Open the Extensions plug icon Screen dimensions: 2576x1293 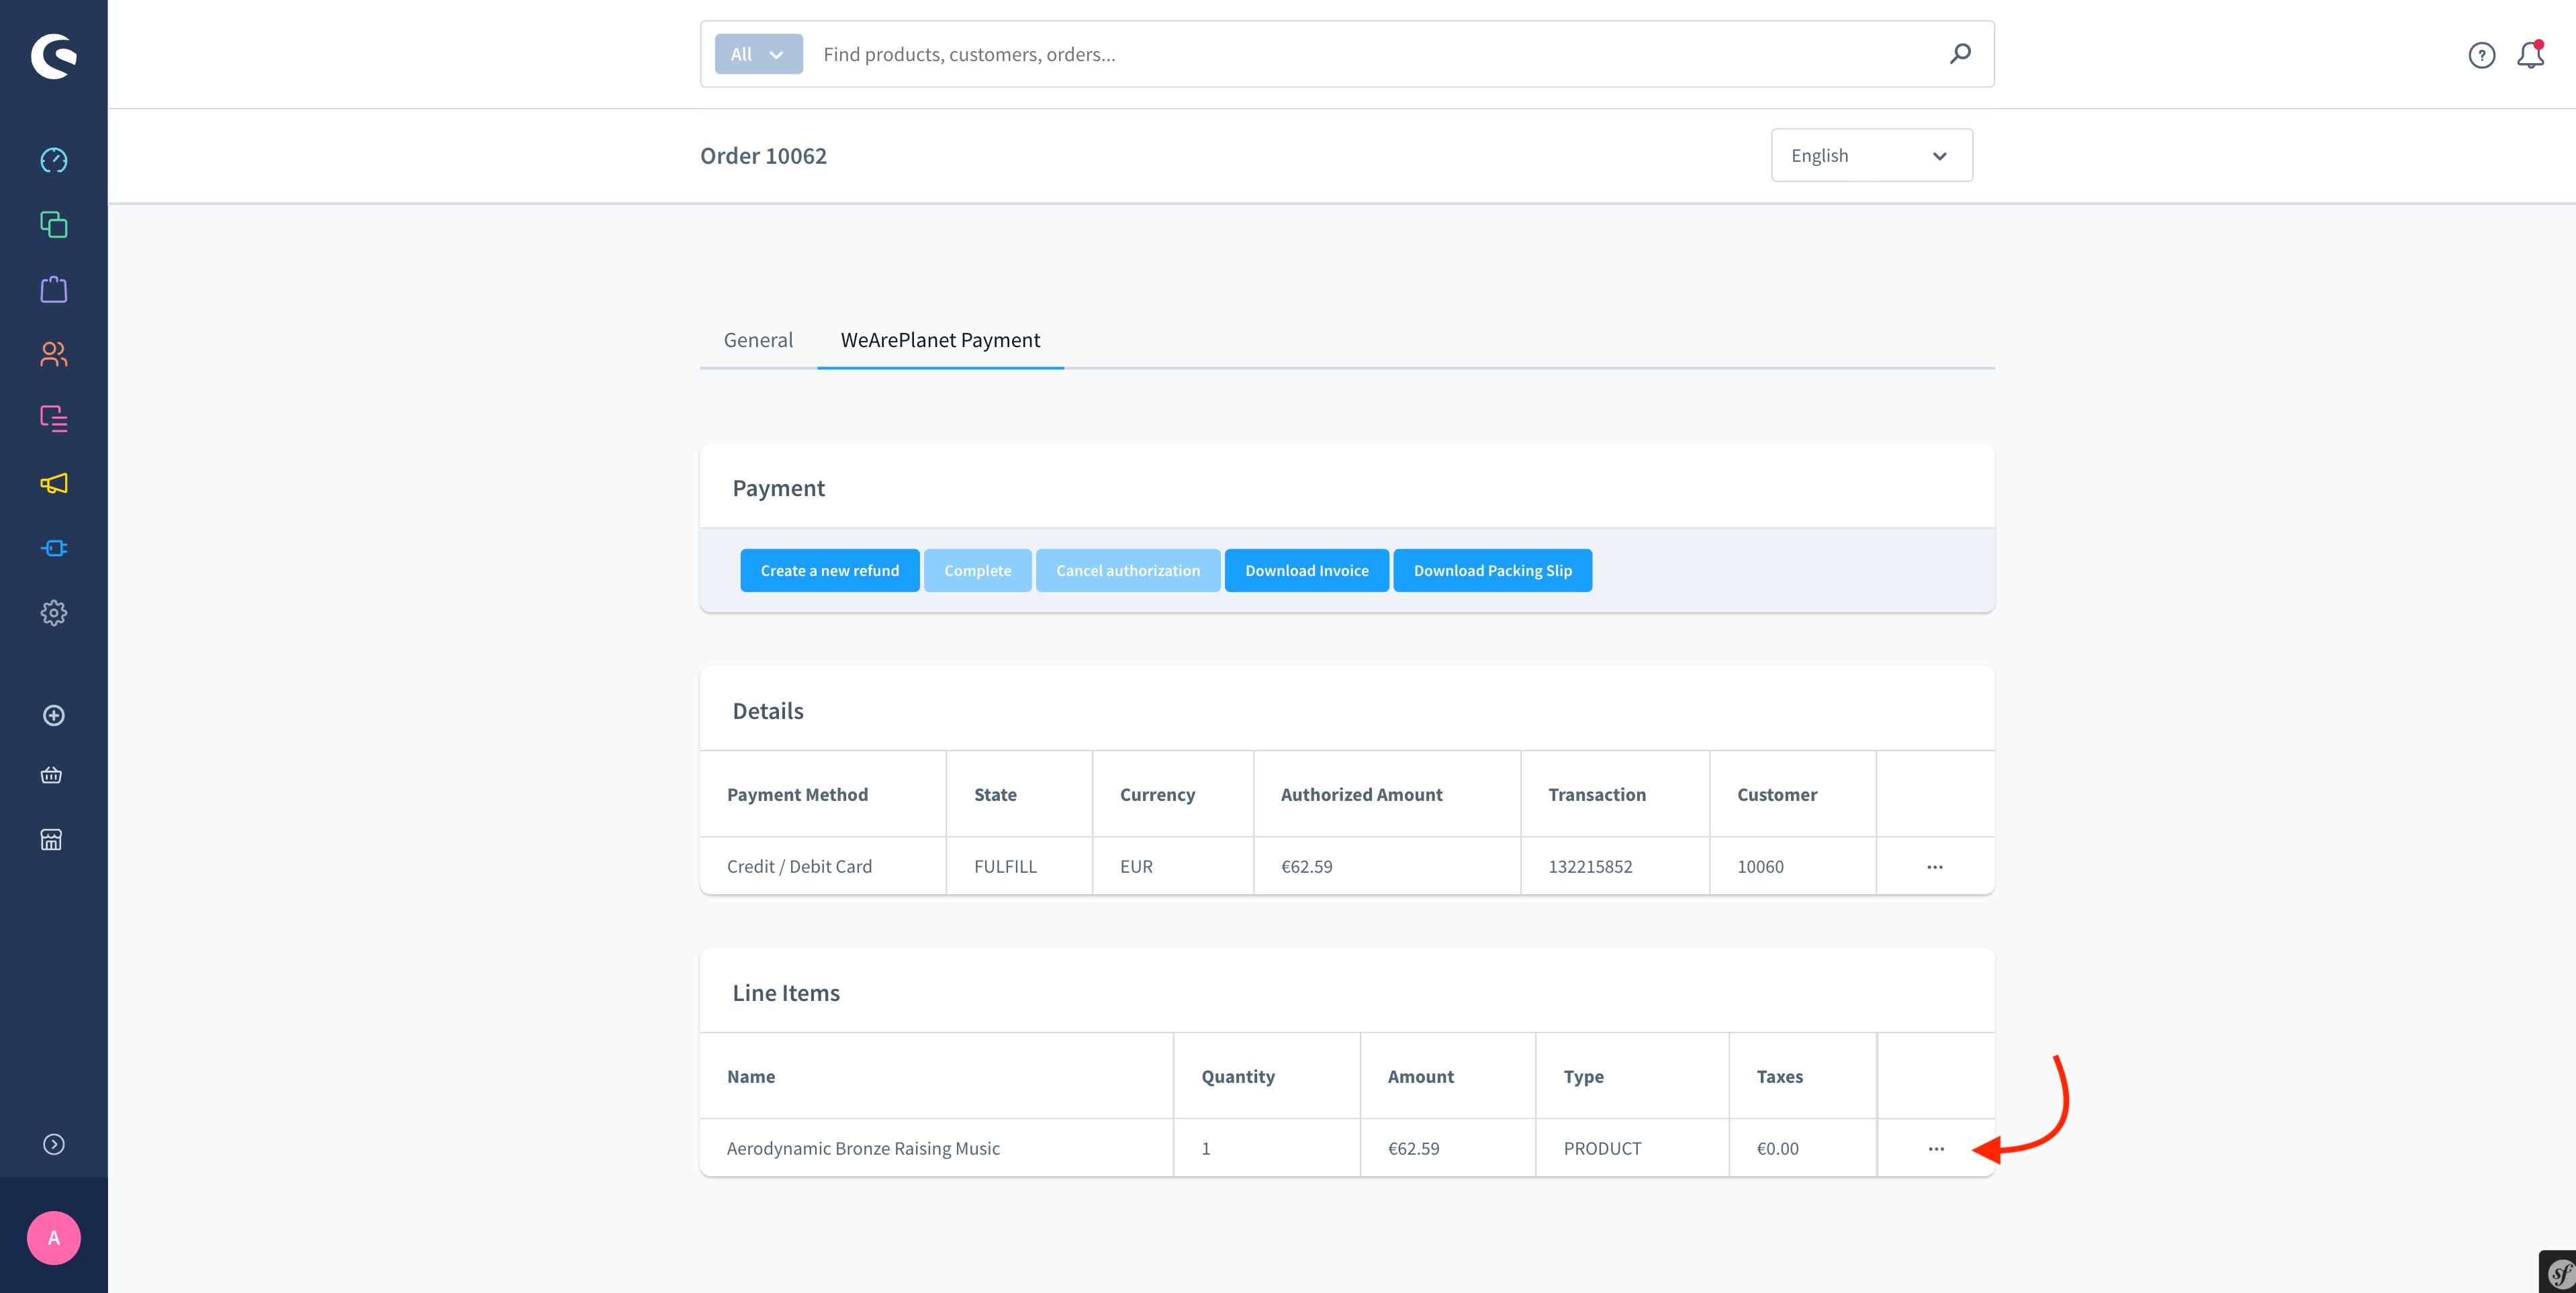click(x=54, y=548)
